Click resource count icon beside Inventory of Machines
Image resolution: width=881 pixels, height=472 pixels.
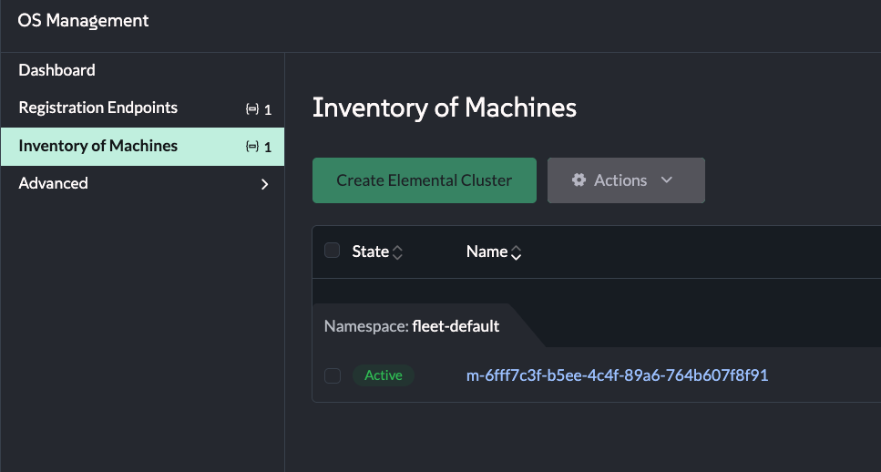pyautogui.click(x=252, y=147)
